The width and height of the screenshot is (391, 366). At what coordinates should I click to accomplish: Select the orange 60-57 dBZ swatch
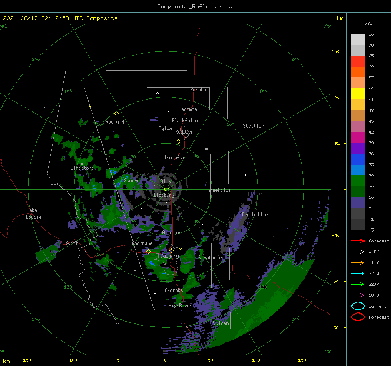point(358,72)
